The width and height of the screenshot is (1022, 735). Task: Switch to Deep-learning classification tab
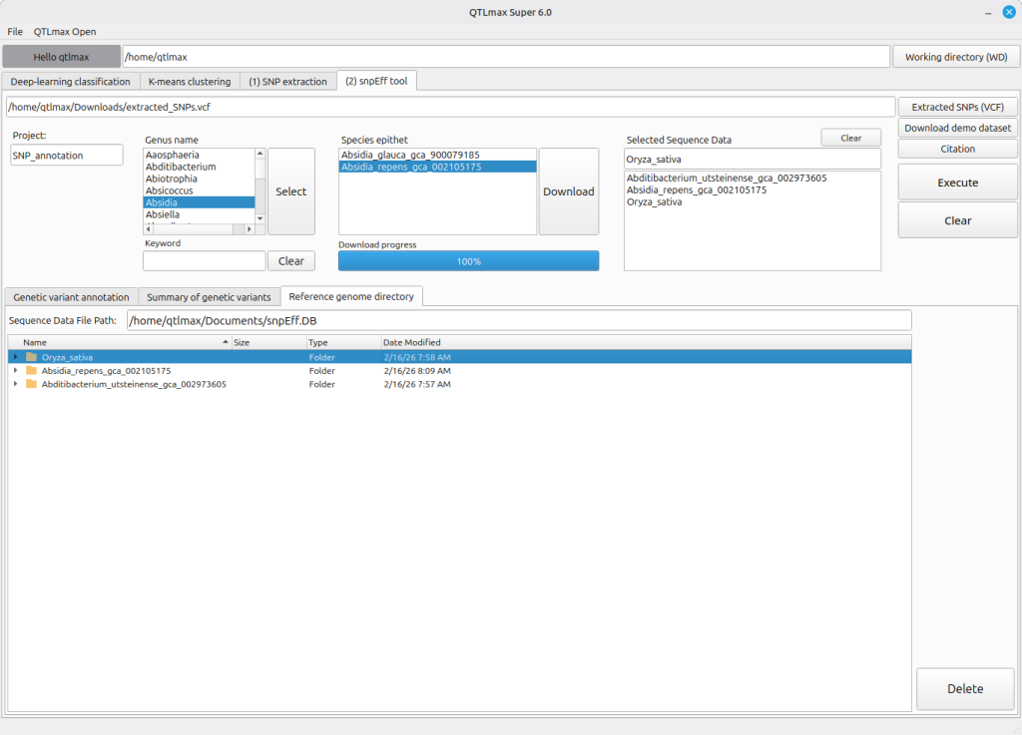click(x=70, y=82)
